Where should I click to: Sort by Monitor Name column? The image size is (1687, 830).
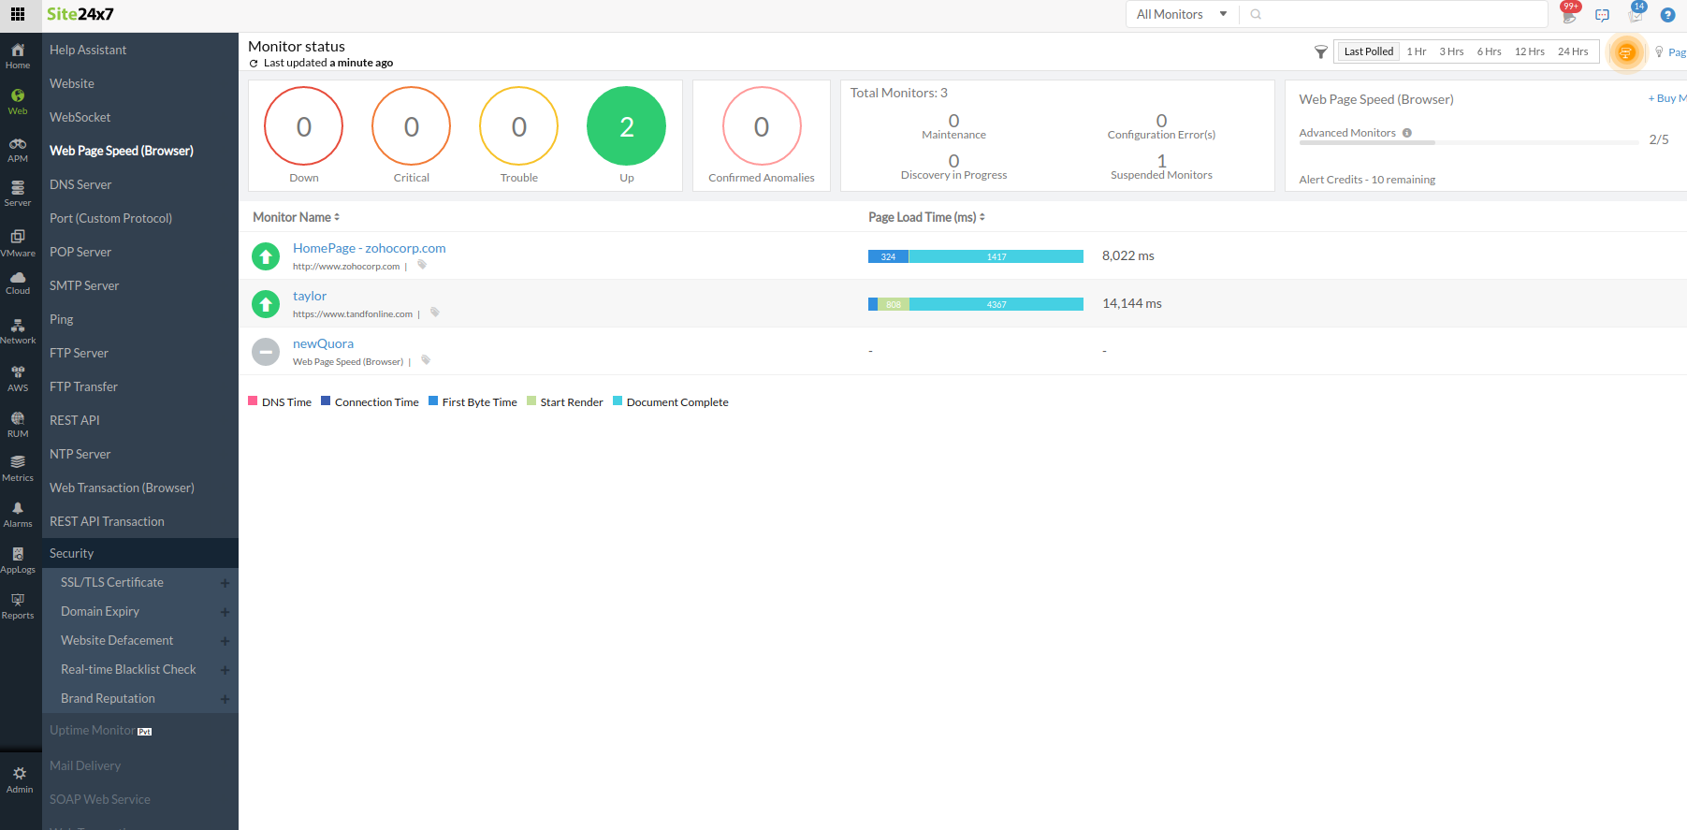296,217
